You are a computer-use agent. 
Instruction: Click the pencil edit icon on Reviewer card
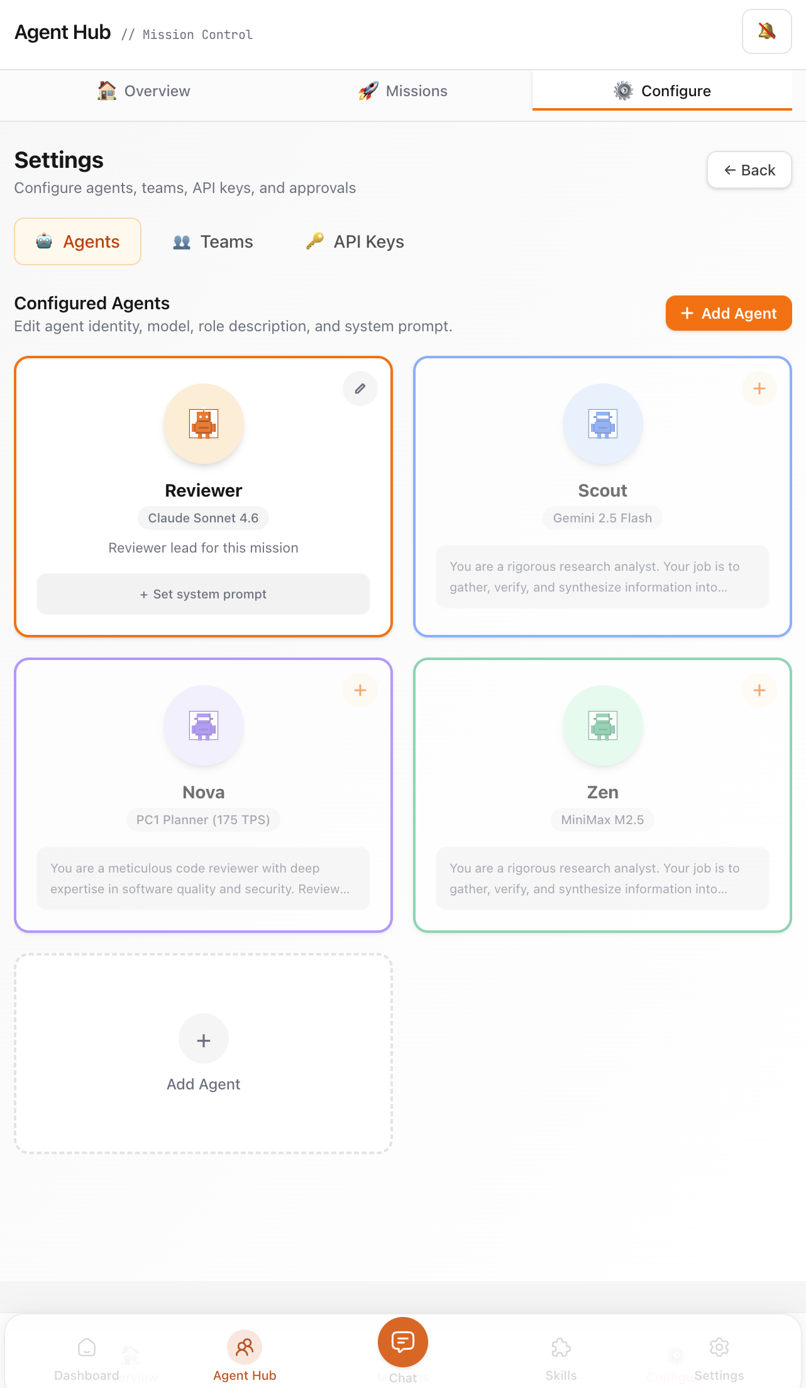coord(360,388)
